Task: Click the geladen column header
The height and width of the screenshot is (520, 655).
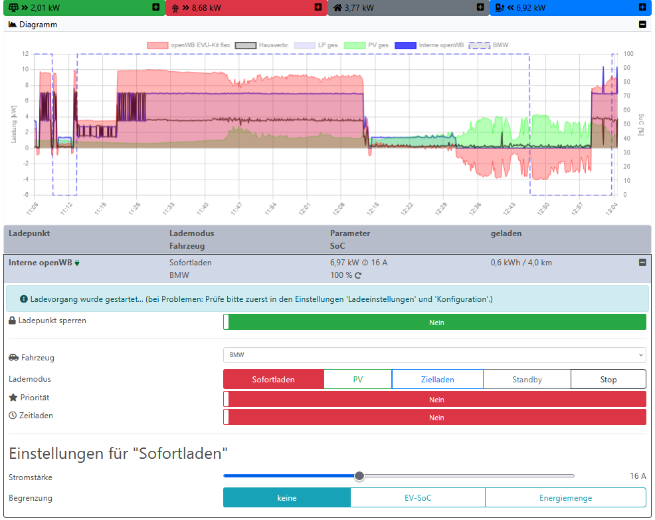Action: 506,233
